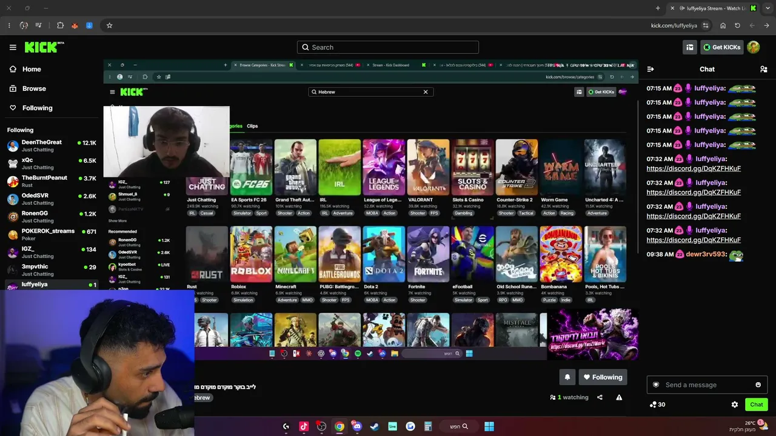Open xQc's channel in the sidebar
The width and height of the screenshot is (776, 436).
point(52,163)
